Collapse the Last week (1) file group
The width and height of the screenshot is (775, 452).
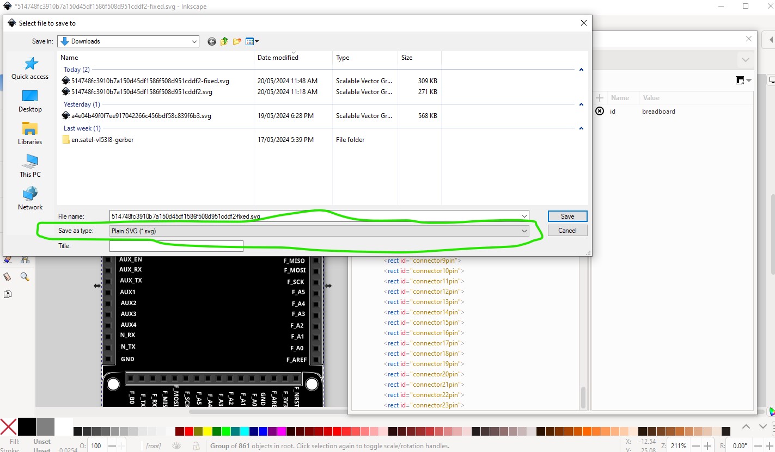coord(581,128)
